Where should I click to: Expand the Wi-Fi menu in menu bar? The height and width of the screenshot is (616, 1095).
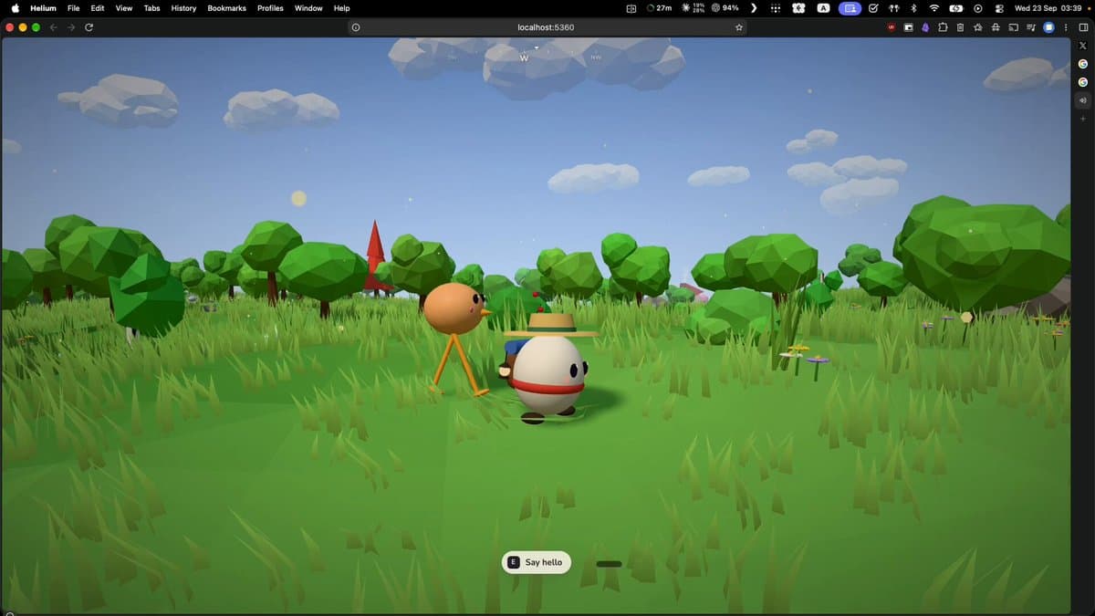(933, 8)
